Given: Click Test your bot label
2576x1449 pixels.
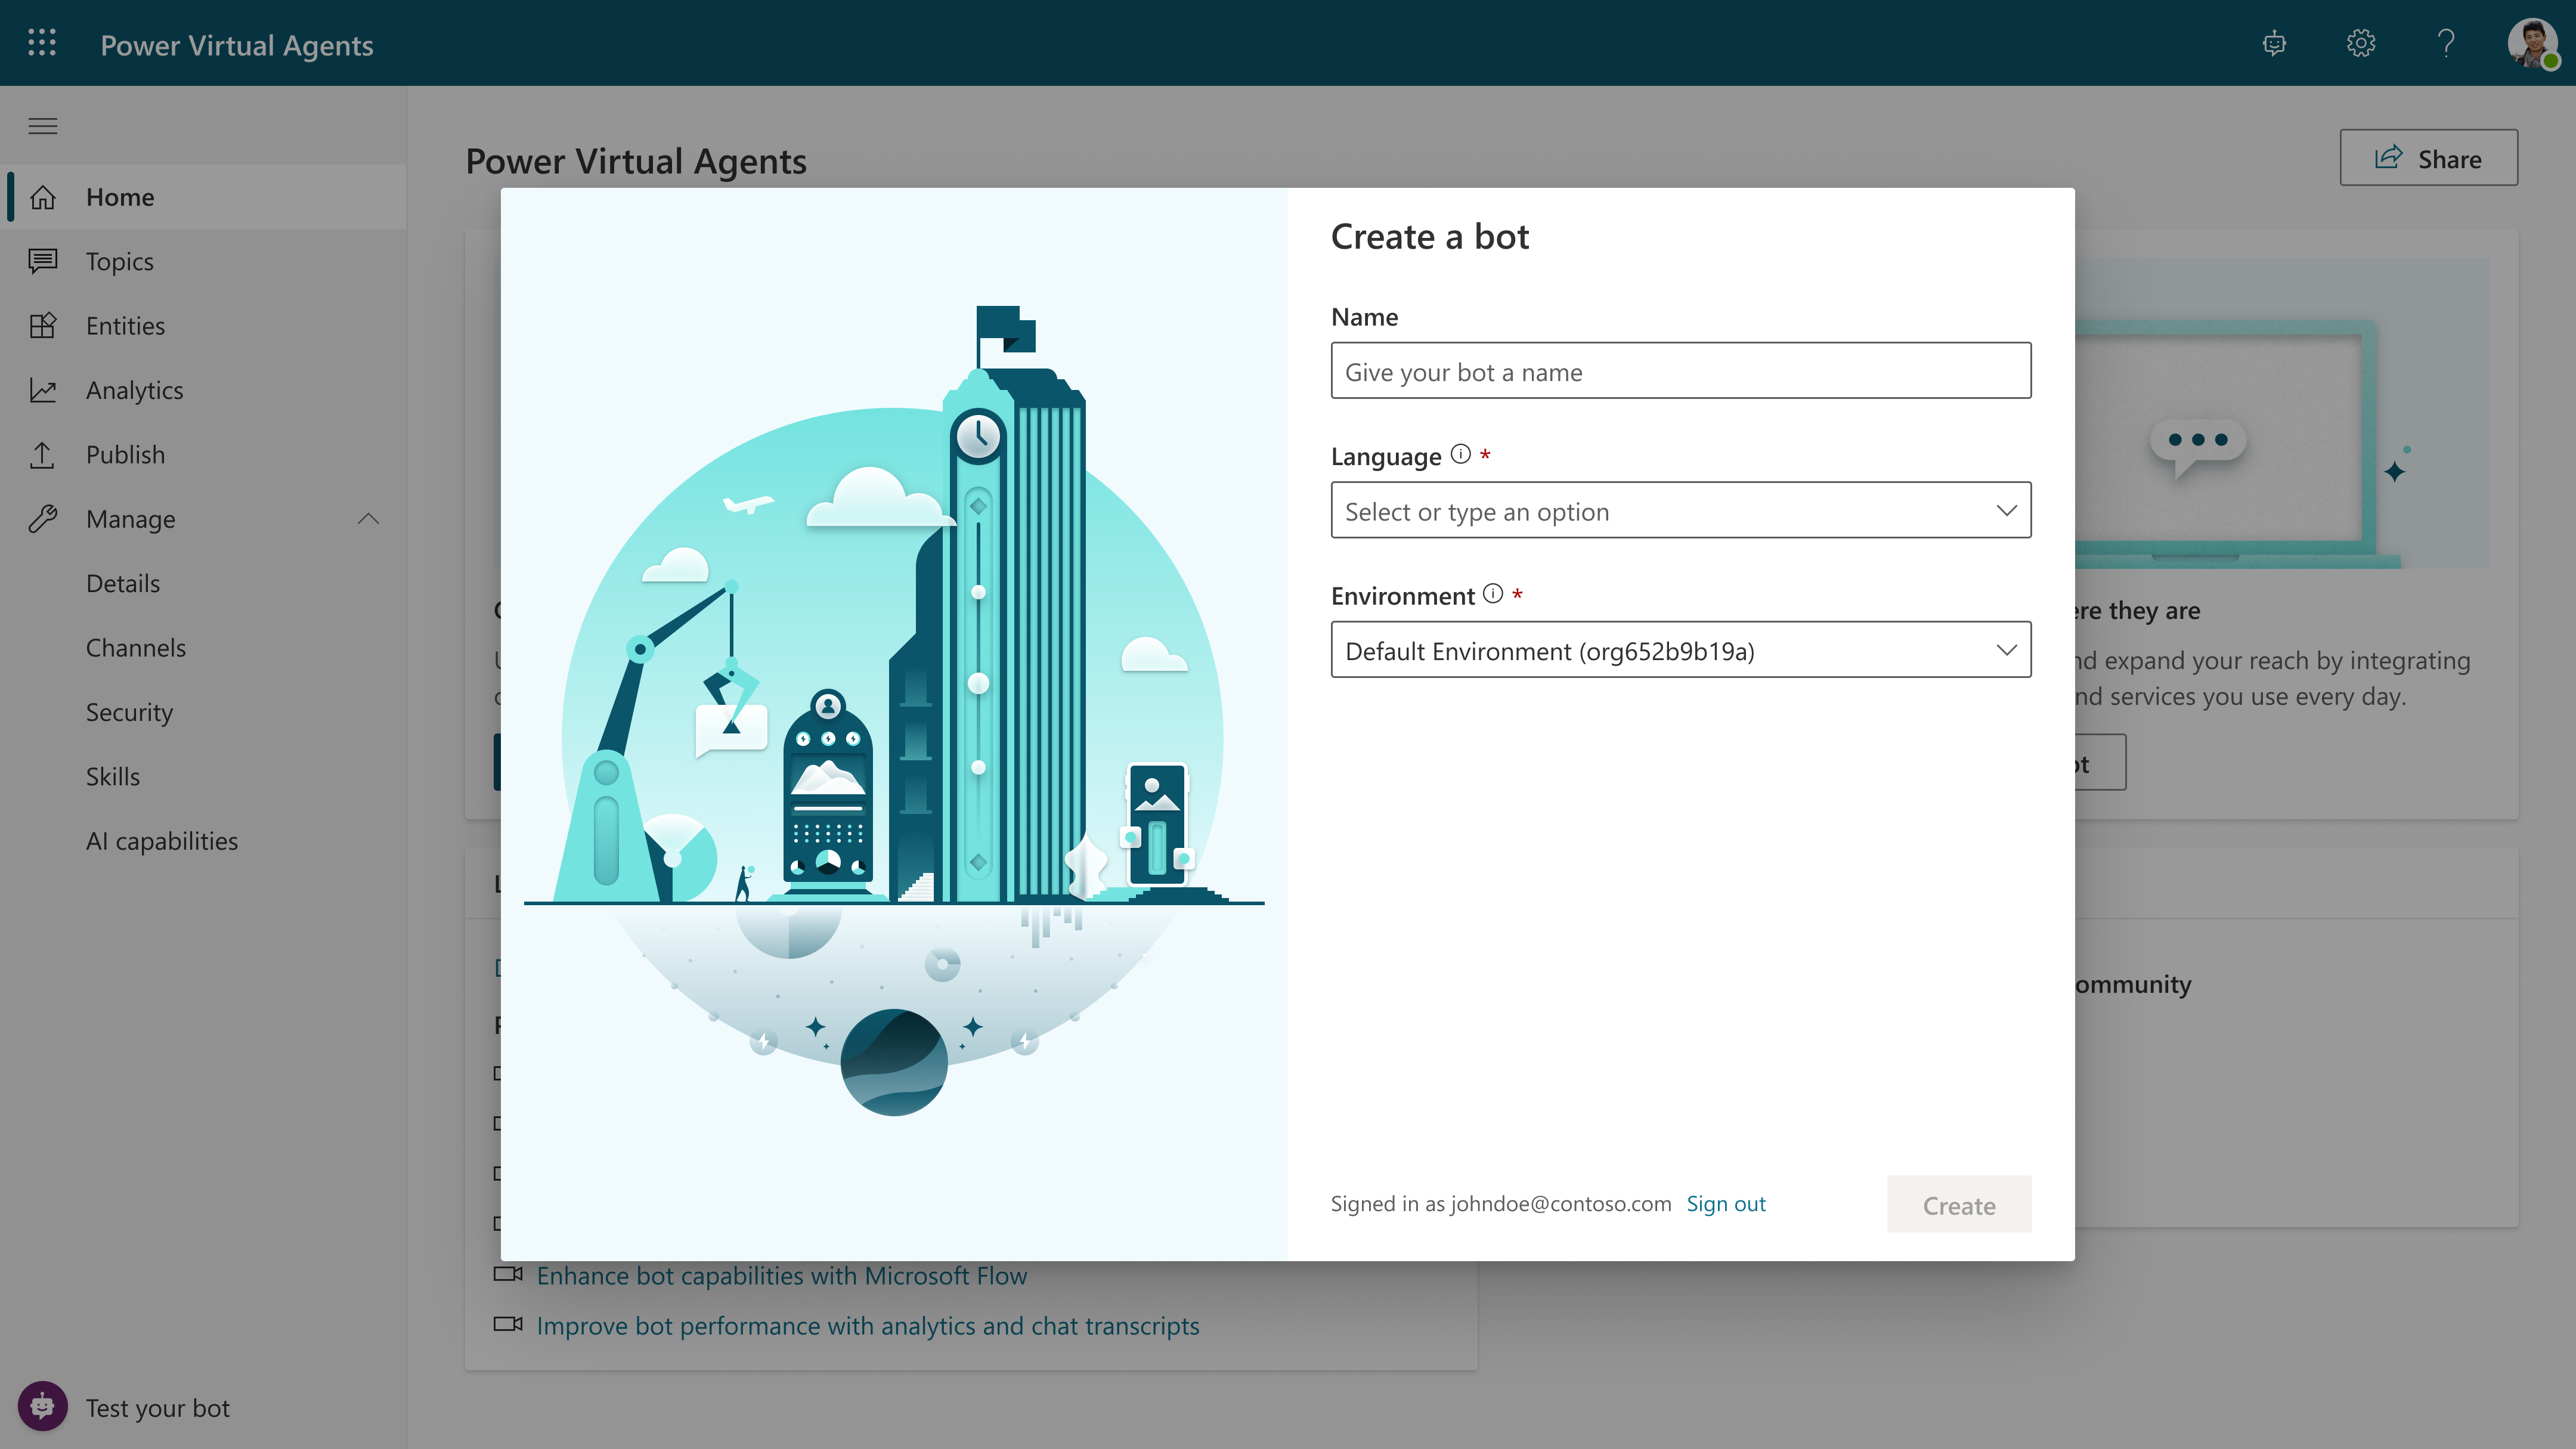Looking at the screenshot, I should click(x=158, y=1408).
